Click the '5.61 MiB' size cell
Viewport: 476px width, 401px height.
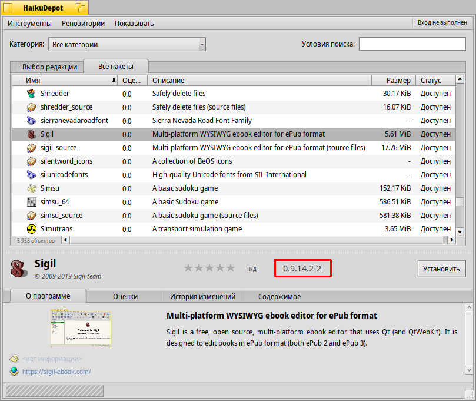tap(398, 134)
